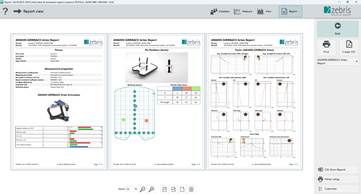This screenshot has width=361, height=194.
Task: Go back using the Back arrow button
Action: click(338, 29)
